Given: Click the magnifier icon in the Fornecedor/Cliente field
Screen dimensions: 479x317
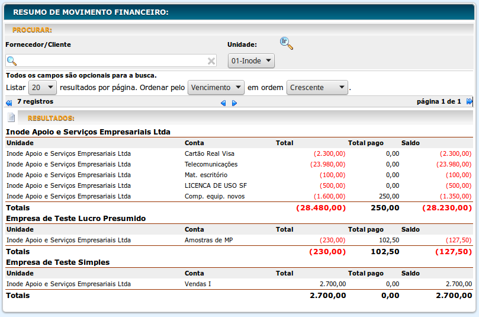Looking at the screenshot, I should (12, 61).
